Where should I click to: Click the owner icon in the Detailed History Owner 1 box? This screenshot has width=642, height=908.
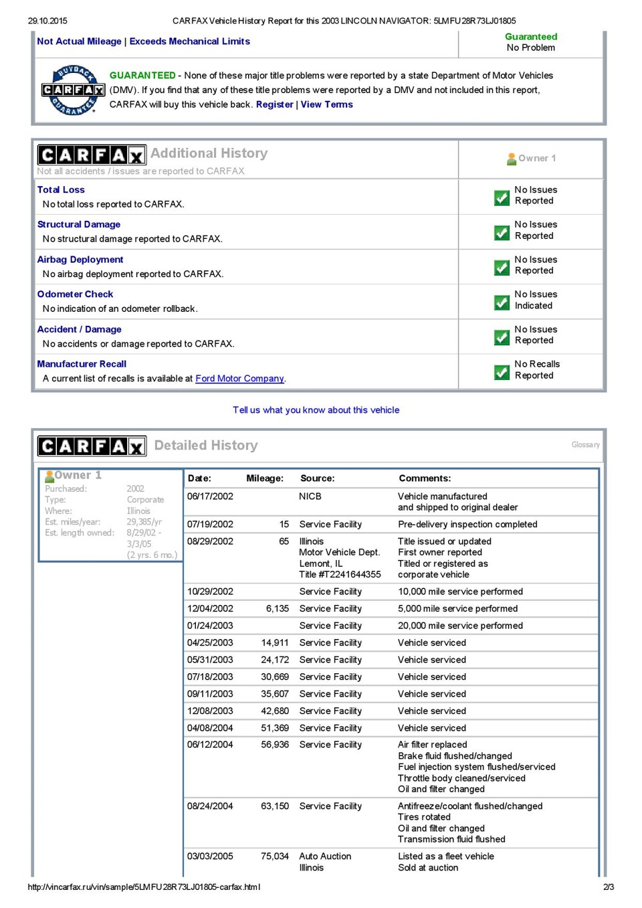pos(49,476)
